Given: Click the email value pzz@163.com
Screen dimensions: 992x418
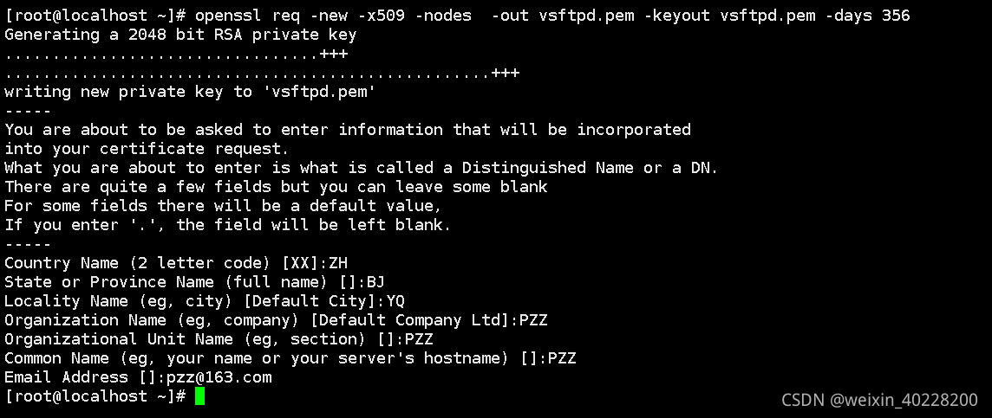Looking at the screenshot, I should (219, 377).
